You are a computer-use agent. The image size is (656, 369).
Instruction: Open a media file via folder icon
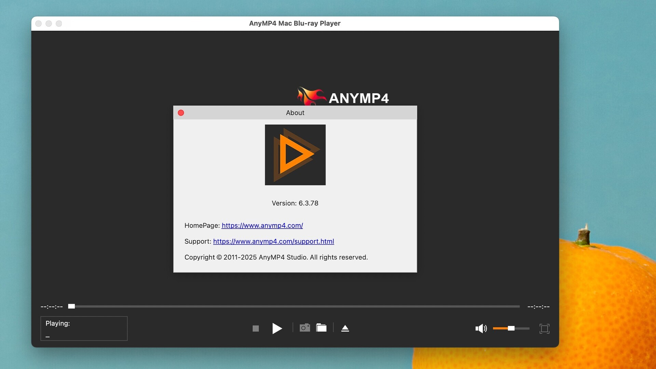(322, 327)
